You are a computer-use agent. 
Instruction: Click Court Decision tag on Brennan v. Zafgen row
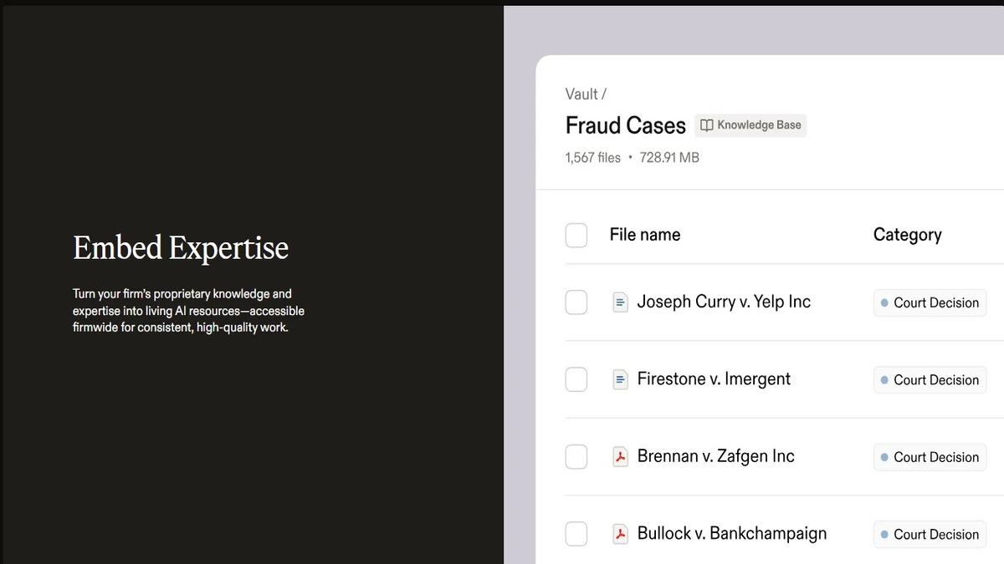tap(930, 457)
